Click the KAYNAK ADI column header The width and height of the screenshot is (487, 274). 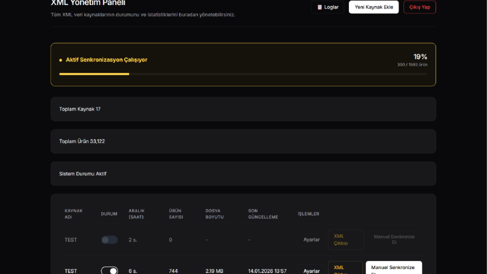click(x=74, y=214)
